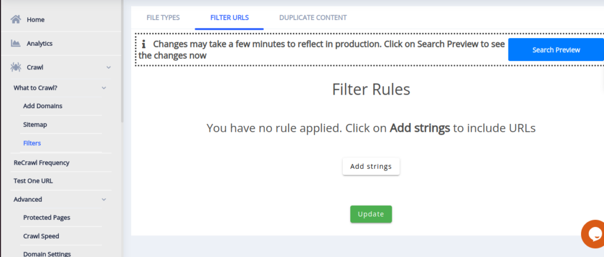Open Crawl Speed settings
The width and height of the screenshot is (604, 257).
tap(41, 236)
